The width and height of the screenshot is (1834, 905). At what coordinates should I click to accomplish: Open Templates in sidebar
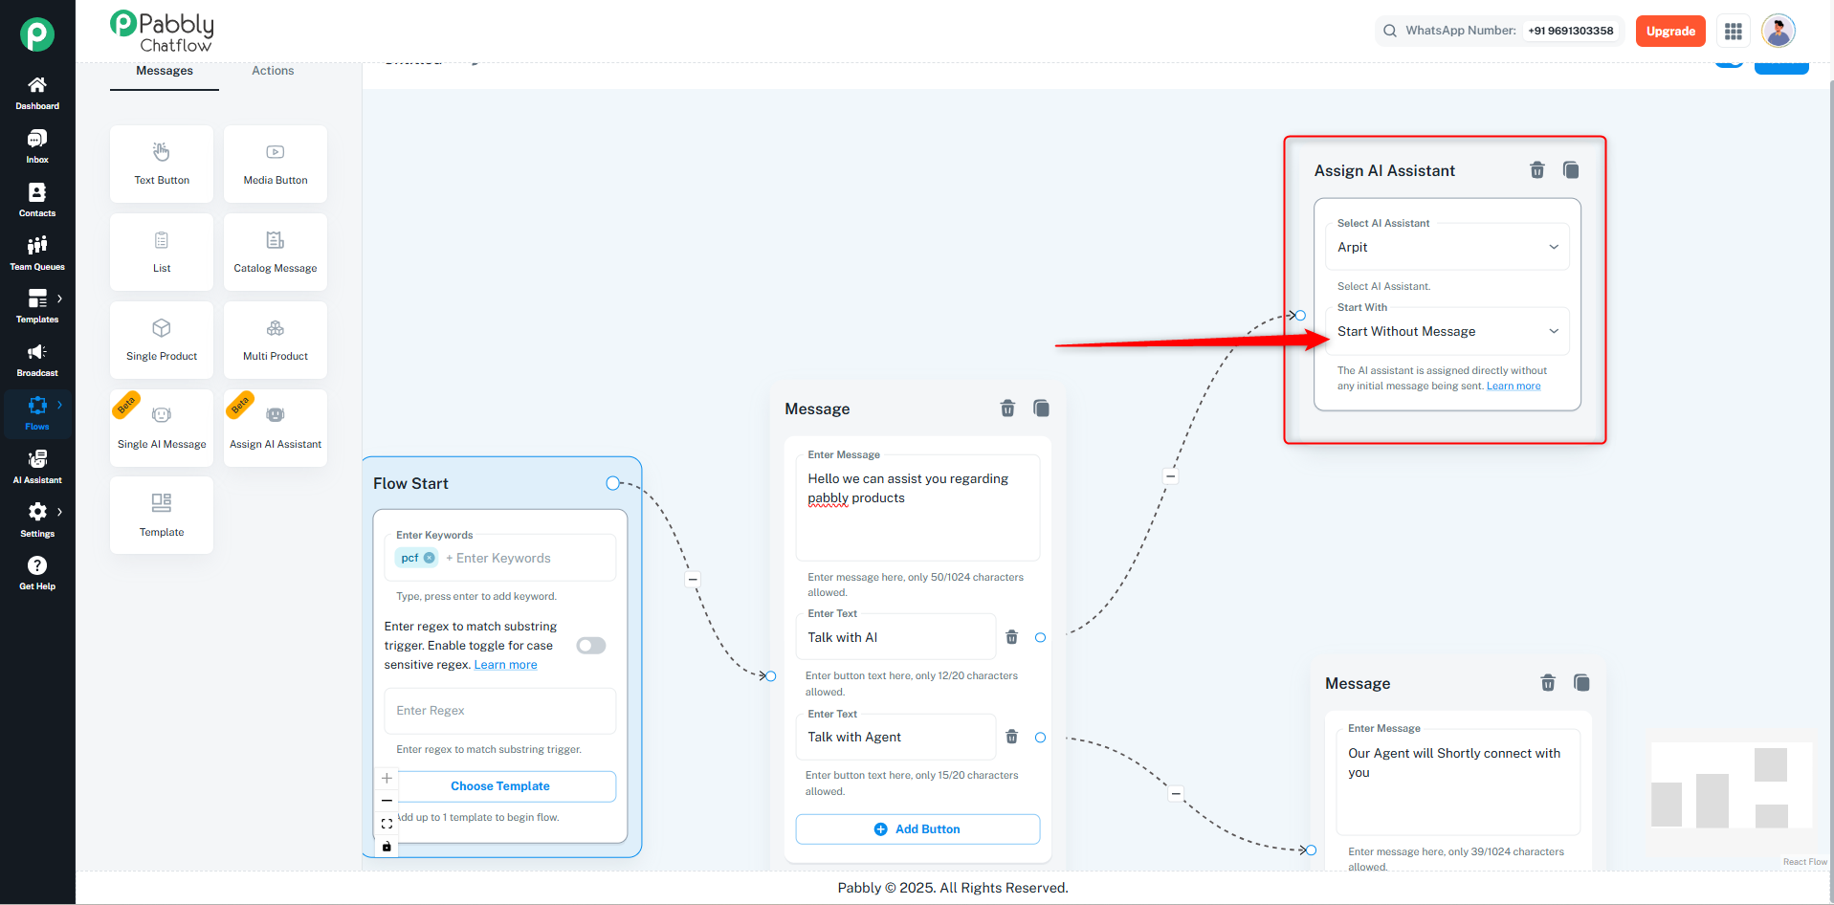[x=37, y=307]
